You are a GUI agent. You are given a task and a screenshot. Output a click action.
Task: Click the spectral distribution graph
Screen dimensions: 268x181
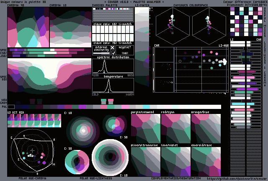(x=113, y=66)
